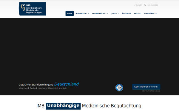Screen dimensions: 179x111
Task: Click the map pin icon before Frankfurt am Main
Action: tap(48, 88)
